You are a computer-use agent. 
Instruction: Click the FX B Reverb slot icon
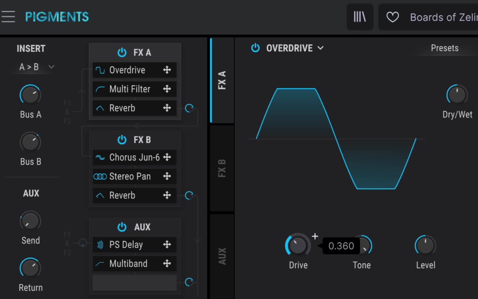[x=100, y=196]
